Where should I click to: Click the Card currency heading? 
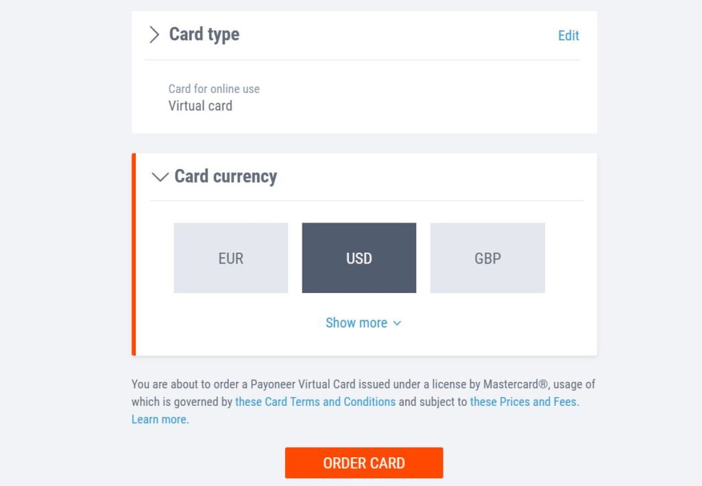(x=223, y=177)
